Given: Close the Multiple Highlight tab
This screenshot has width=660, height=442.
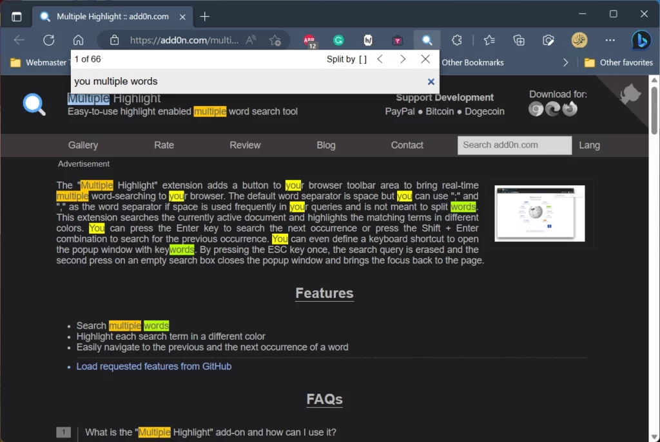Looking at the screenshot, I should pos(182,17).
